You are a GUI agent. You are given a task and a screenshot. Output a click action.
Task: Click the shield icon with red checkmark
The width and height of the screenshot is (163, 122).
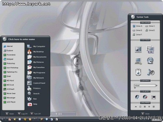coord(145,97)
